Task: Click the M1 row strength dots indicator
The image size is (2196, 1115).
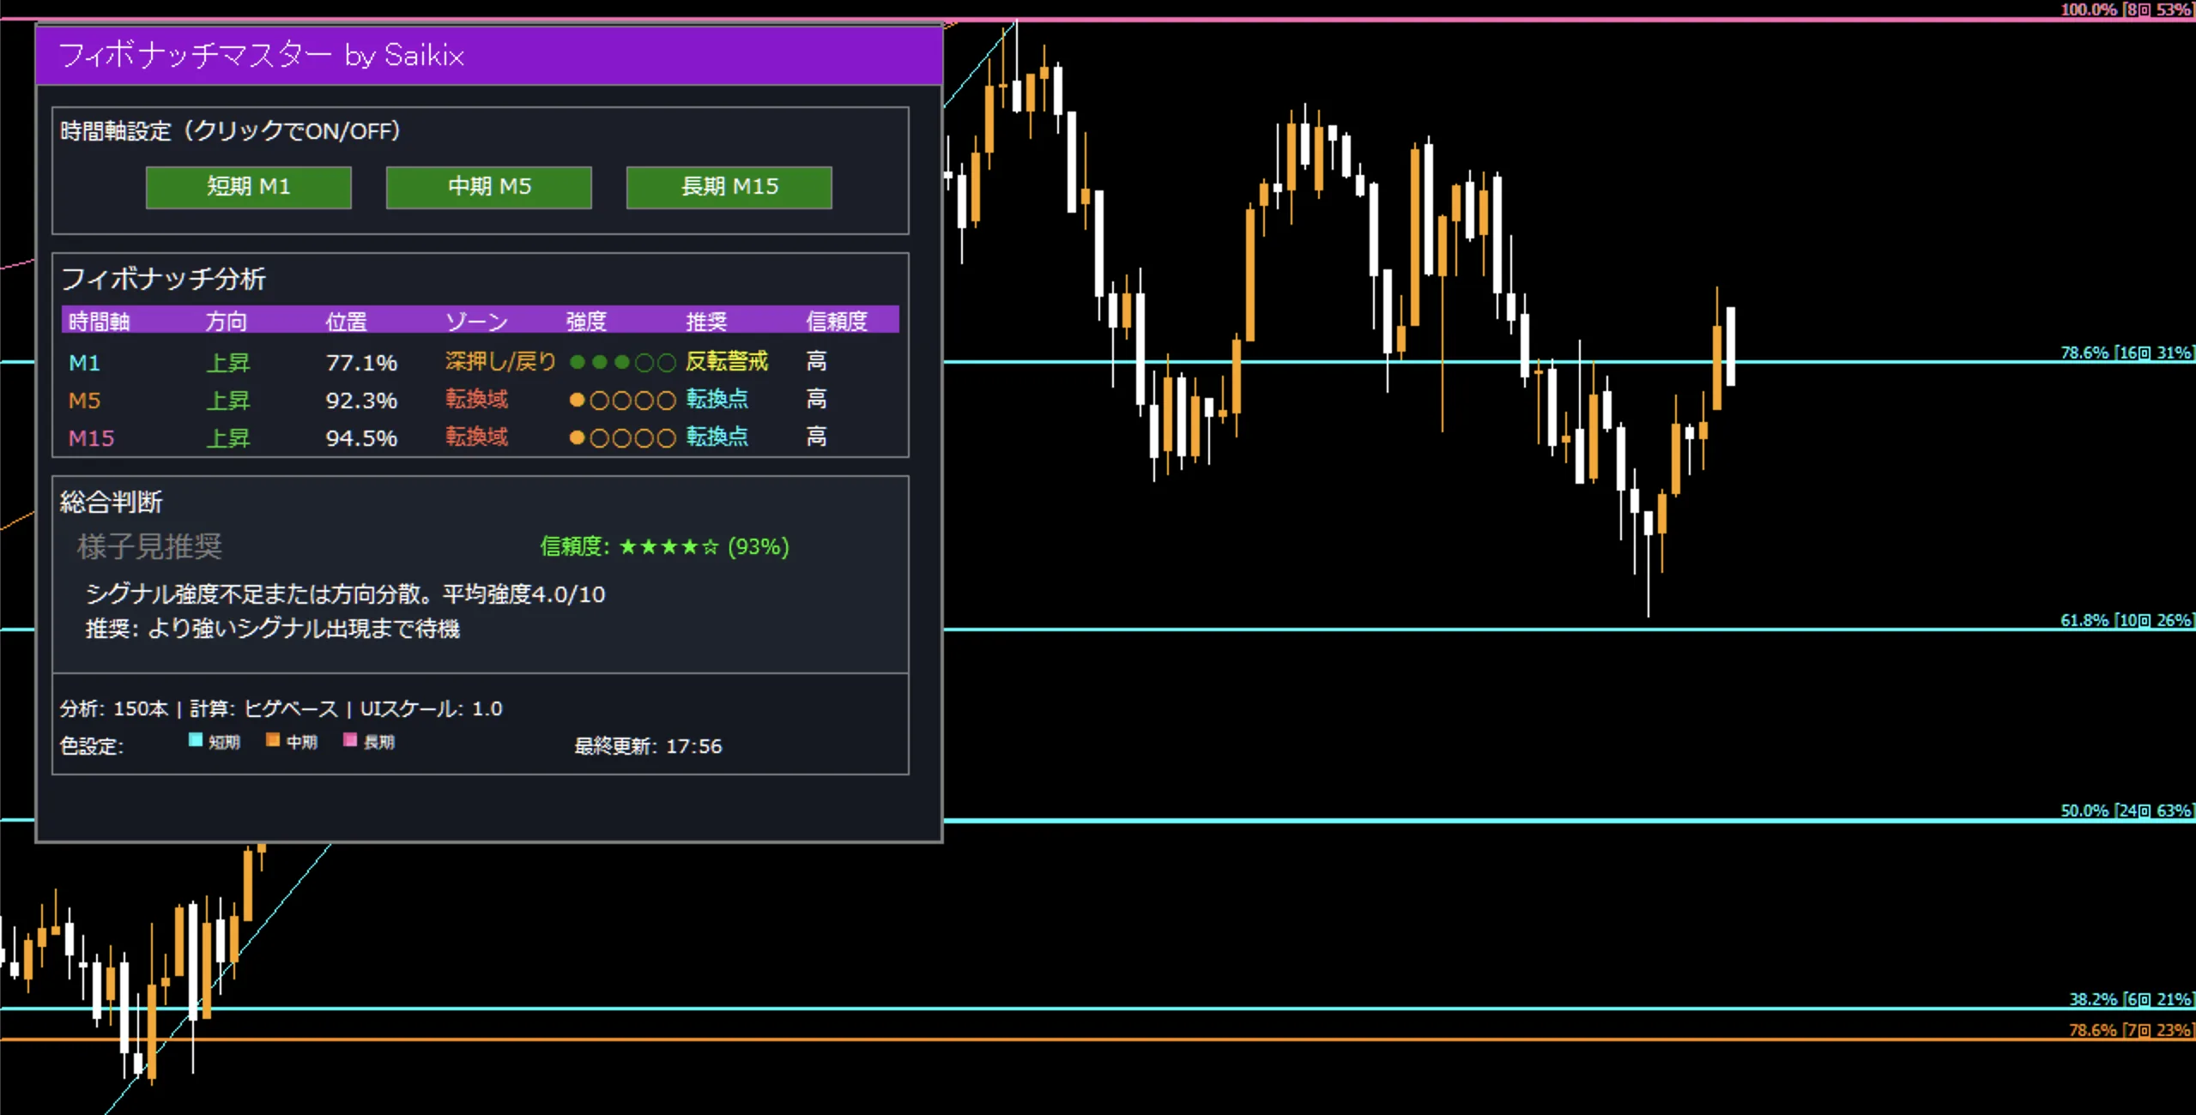Action: [x=622, y=363]
